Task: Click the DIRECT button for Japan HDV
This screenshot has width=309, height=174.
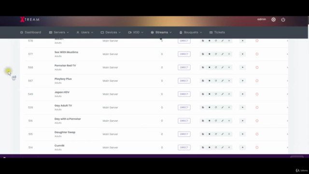Action: pyautogui.click(x=184, y=94)
